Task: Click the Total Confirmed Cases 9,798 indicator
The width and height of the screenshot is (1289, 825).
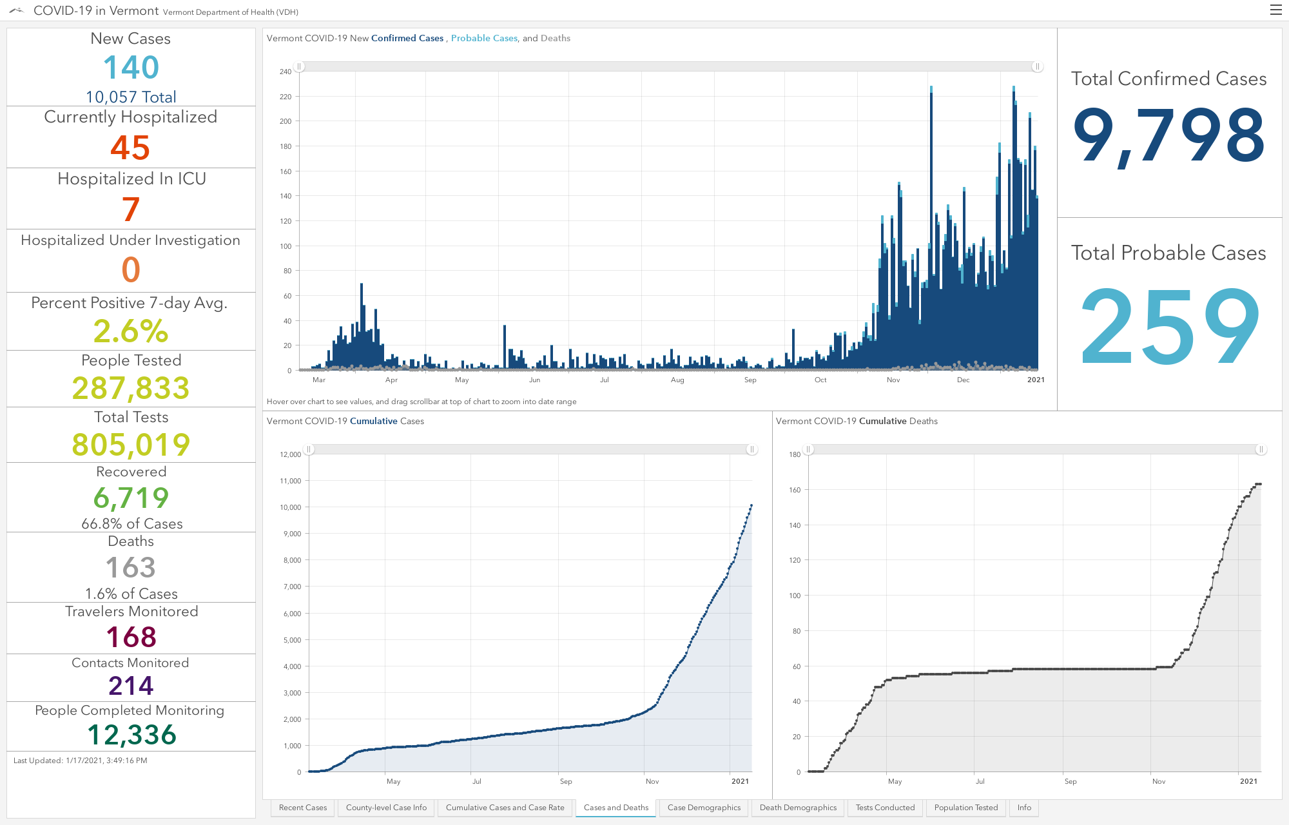Action: coord(1169,122)
